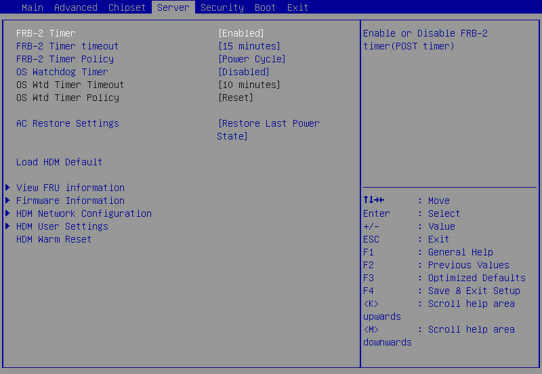Change the FRB-2 Timer [Enabled] value

(x=241, y=33)
